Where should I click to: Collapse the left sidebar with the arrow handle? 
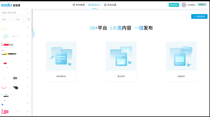click(34, 33)
